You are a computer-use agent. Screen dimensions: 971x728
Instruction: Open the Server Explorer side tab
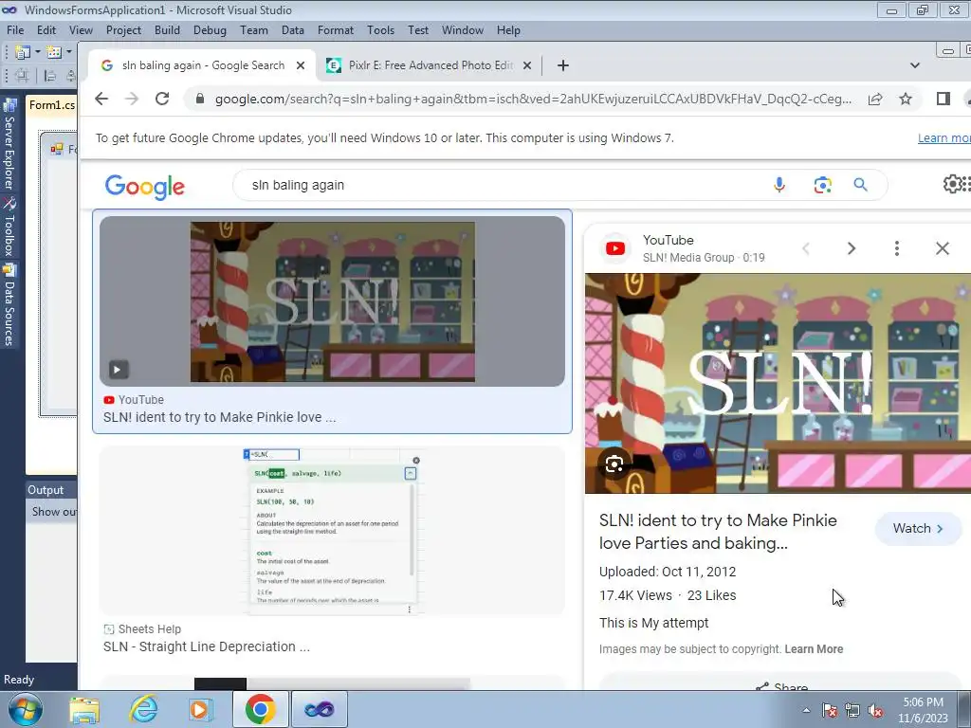click(9, 144)
